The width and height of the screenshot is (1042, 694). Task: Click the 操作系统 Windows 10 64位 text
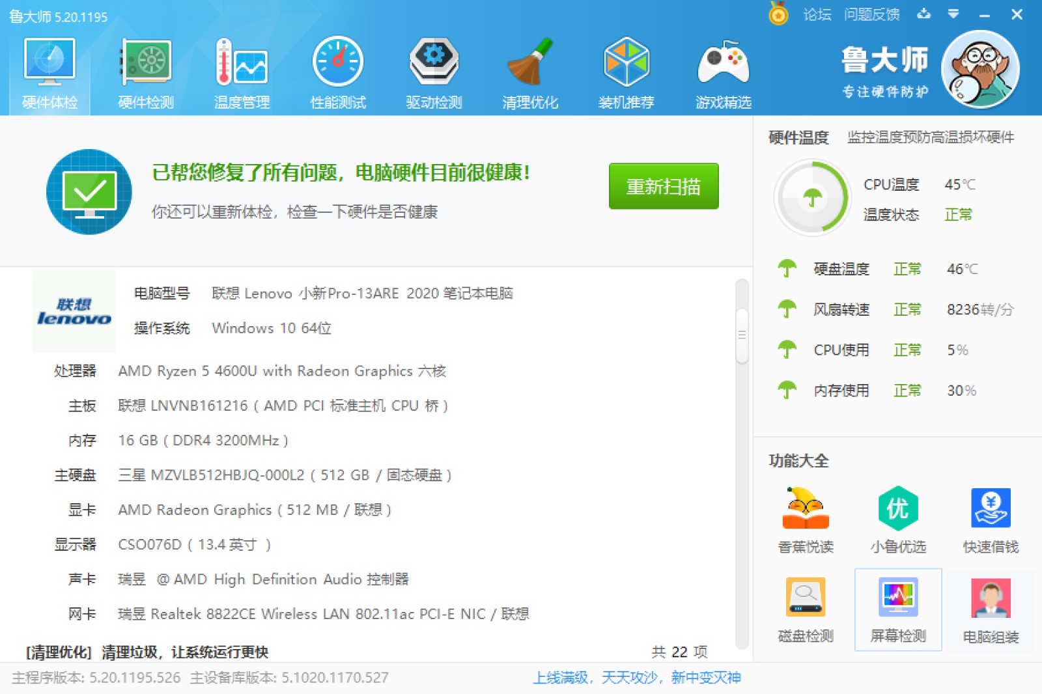(x=272, y=328)
